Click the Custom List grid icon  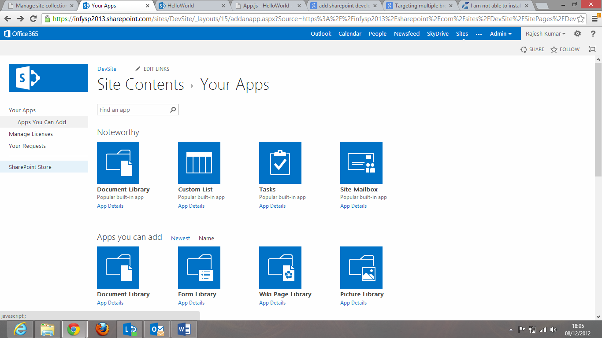point(199,162)
